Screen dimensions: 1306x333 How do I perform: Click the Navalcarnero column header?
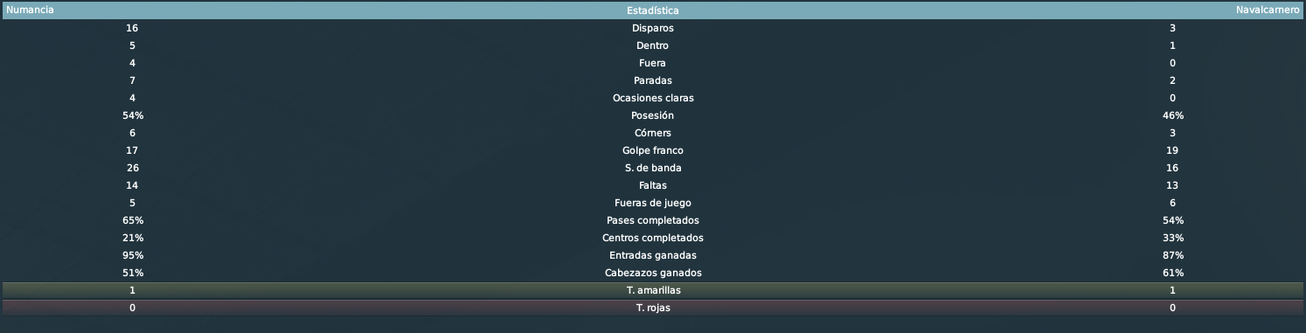pyautogui.click(x=1268, y=10)
